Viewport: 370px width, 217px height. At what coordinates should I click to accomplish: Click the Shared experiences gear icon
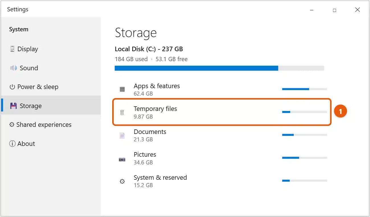[12, 125]
